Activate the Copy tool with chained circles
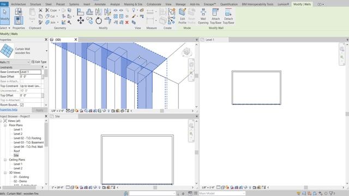The width and height of the screenshot is (349, 196). (x=89, y=21)
